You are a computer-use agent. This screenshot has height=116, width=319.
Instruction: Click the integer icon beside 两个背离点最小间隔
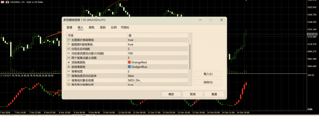(x=68, y=58)
